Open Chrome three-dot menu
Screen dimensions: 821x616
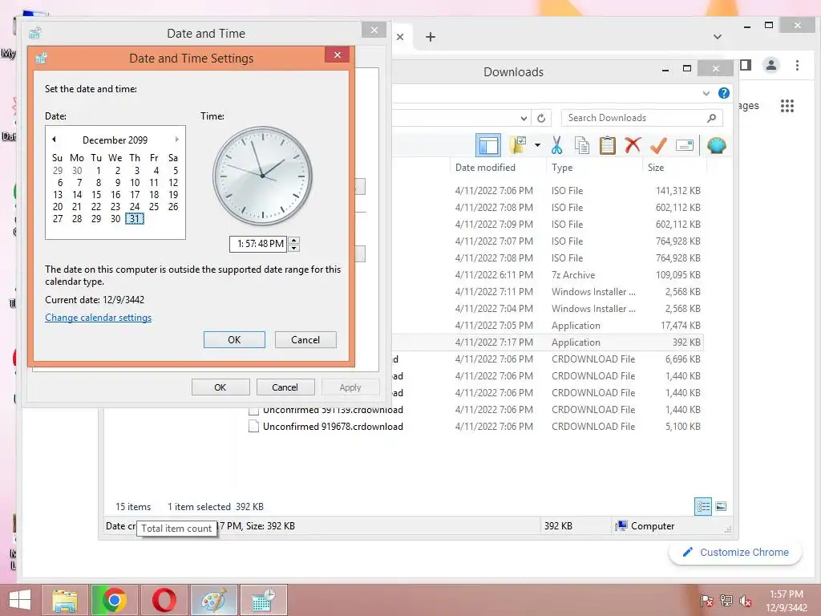point(797,65)
